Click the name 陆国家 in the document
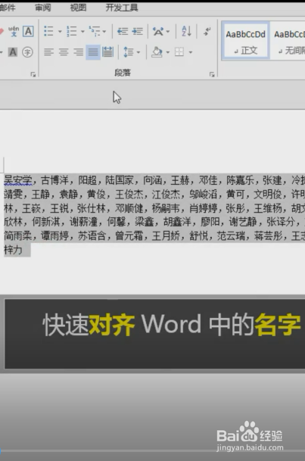Viewport: 305px width, 461px height. (120, 180)
